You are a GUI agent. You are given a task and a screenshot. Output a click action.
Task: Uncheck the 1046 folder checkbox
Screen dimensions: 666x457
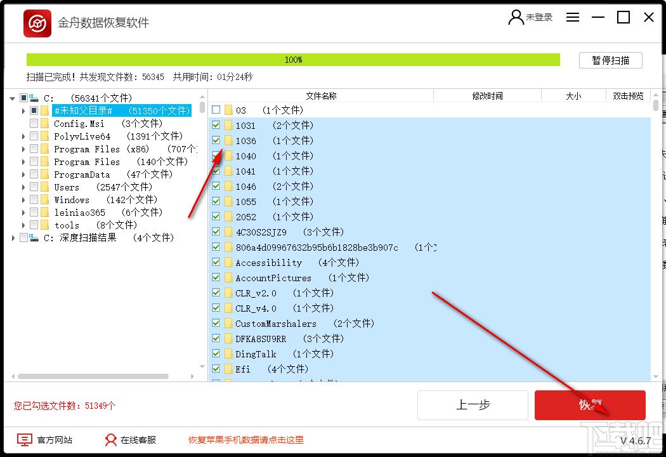pyautogui.click(x=216, y=186)
